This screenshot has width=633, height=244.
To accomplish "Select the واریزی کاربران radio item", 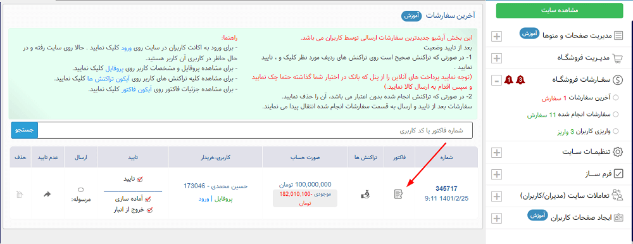I will pyautogui.click(x=616, y=131).
